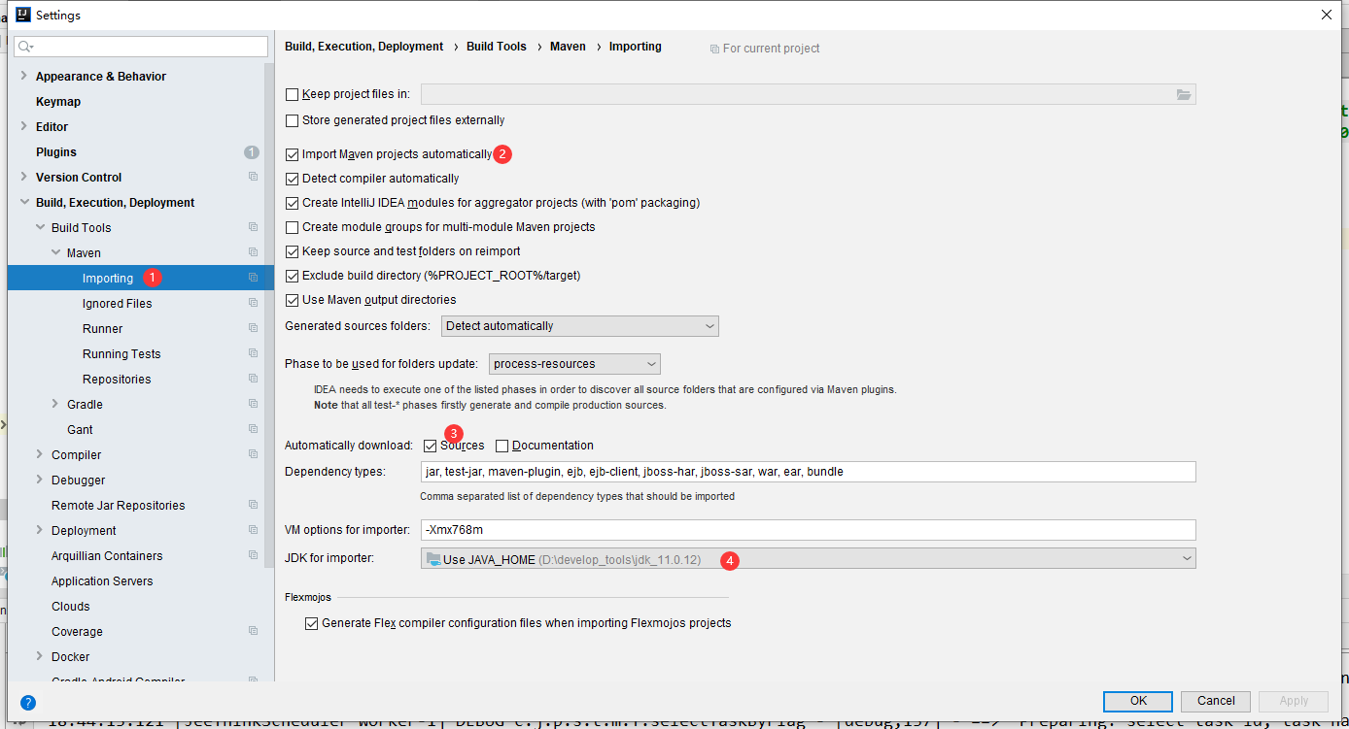Click the project-level icon beside Version Control

(x=253, y=177)
